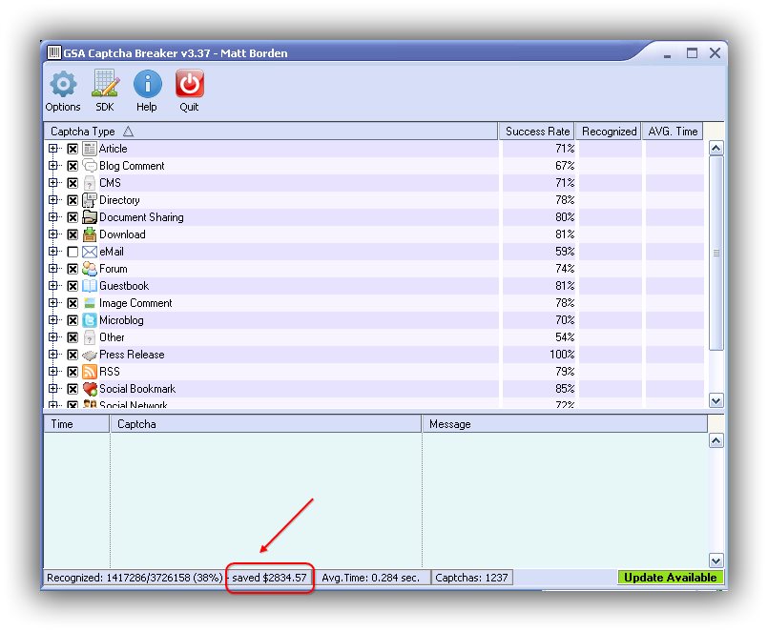Screen dimensions: 768x631
Task: Expand the Article tree node
Action: tap(52, 149)
